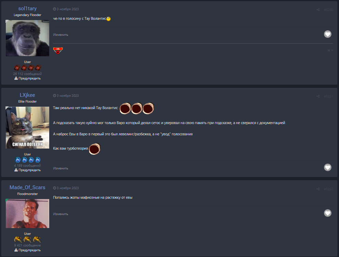Warn user LXjkee via Предупредить
Viewport: 339px width, 257px height.
click(27, 170)
